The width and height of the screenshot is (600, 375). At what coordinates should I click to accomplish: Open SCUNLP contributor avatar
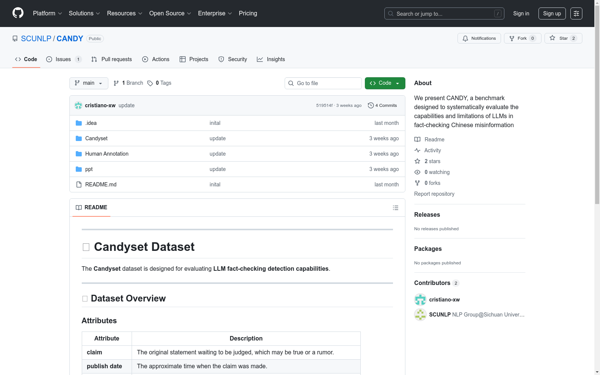tap(420, 315)
